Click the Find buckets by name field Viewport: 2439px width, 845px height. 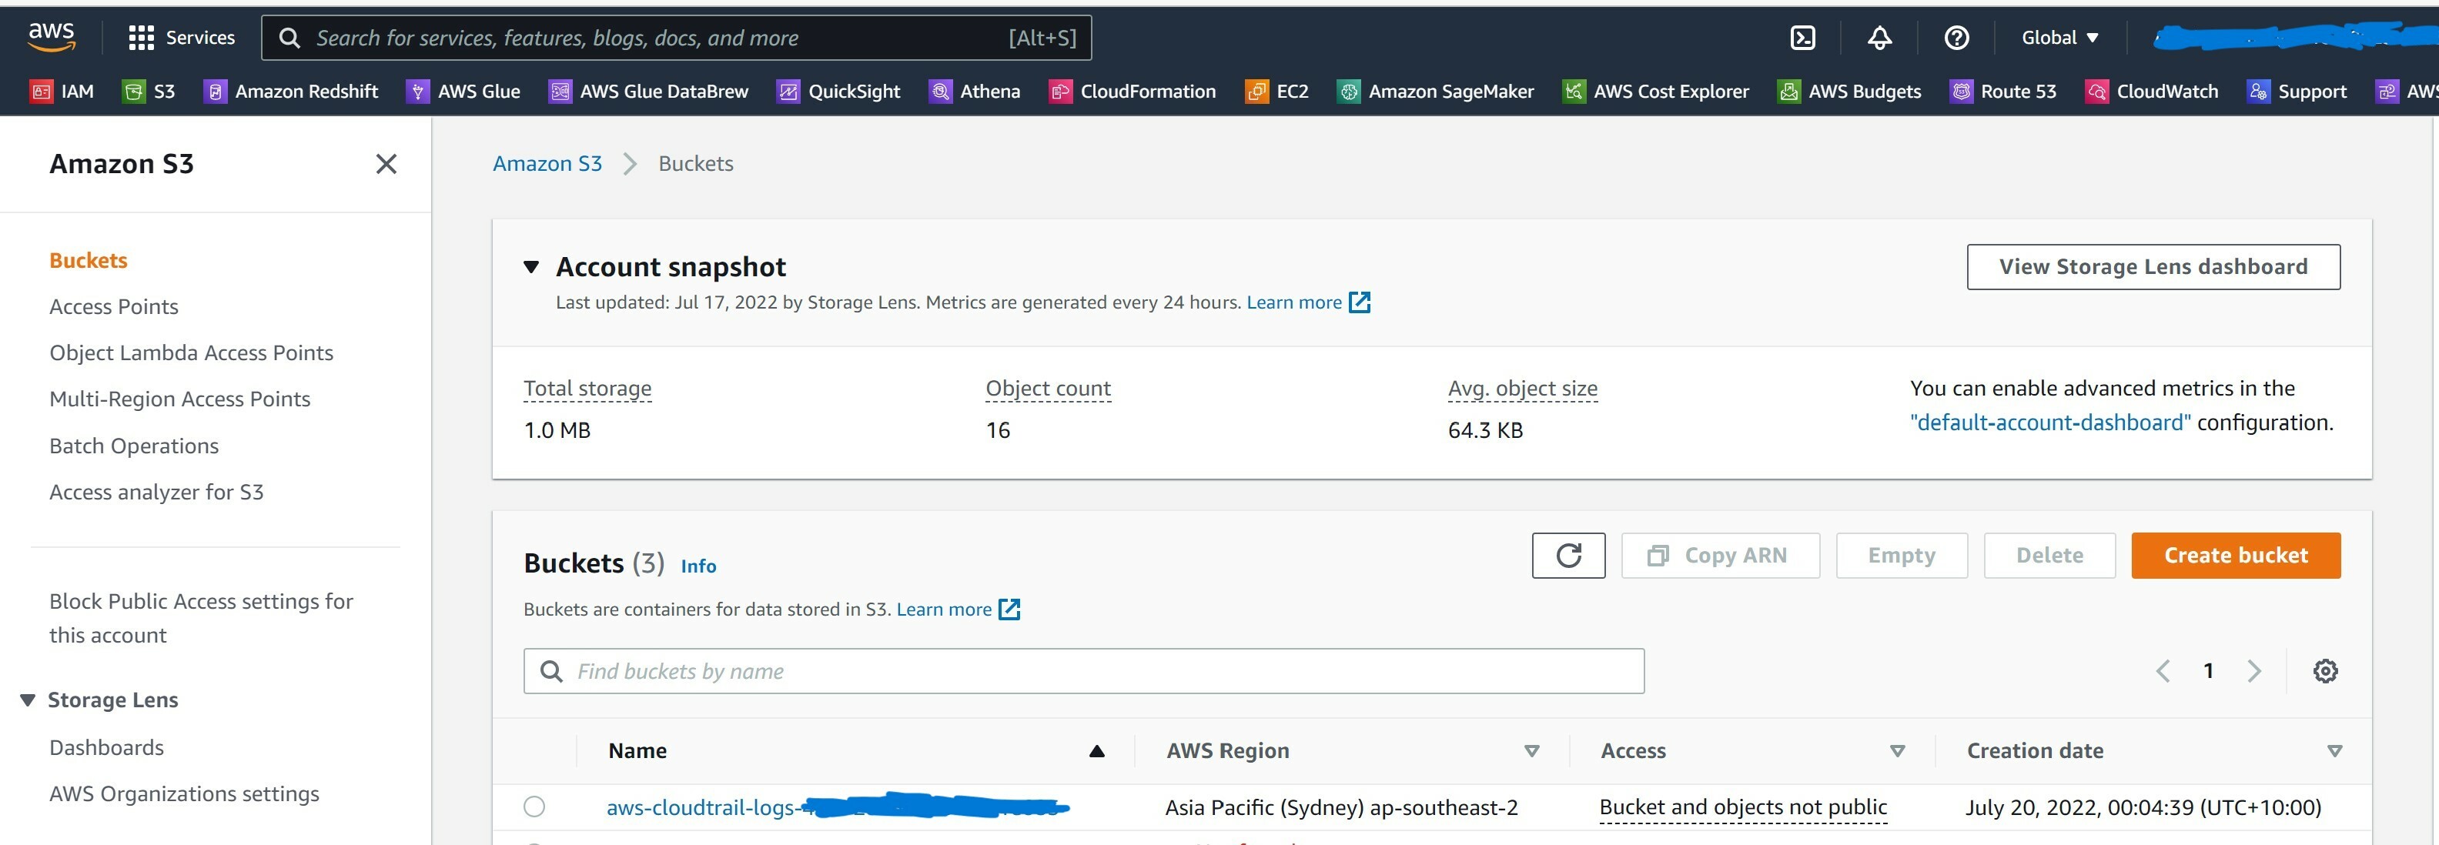point(1082,671)
